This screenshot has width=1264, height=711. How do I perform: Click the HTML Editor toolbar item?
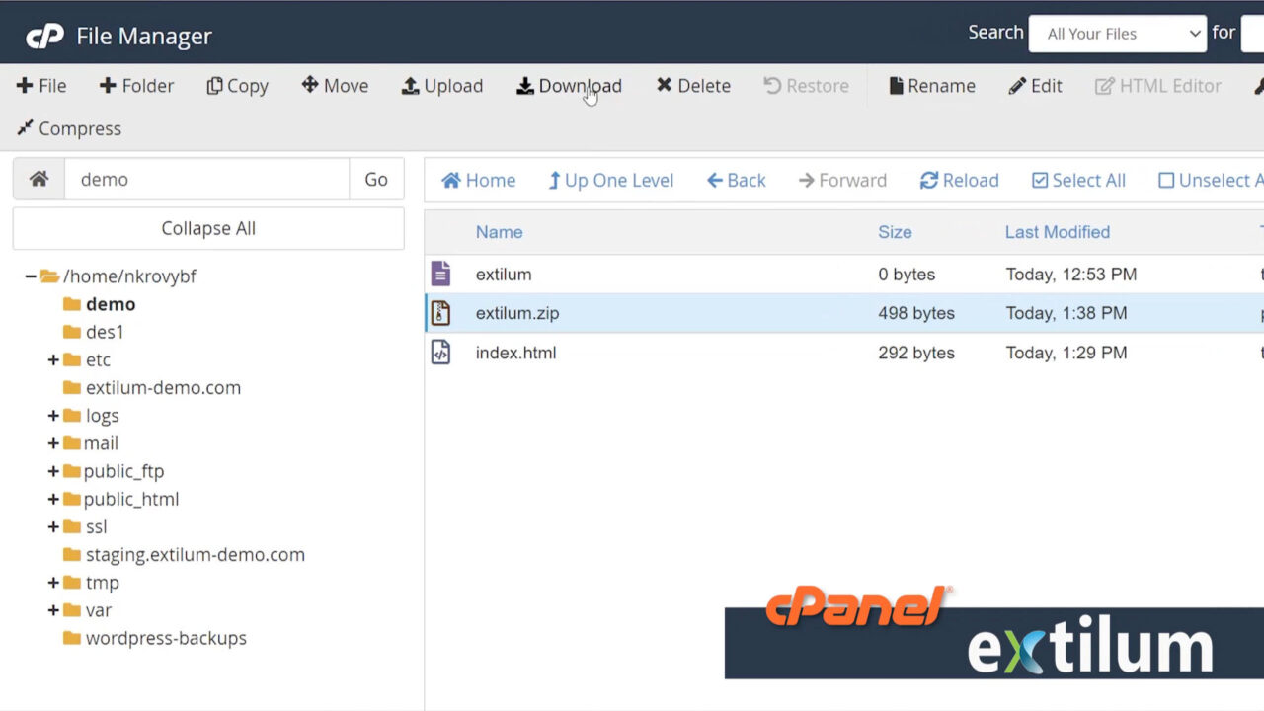[x=1157, y=86]
